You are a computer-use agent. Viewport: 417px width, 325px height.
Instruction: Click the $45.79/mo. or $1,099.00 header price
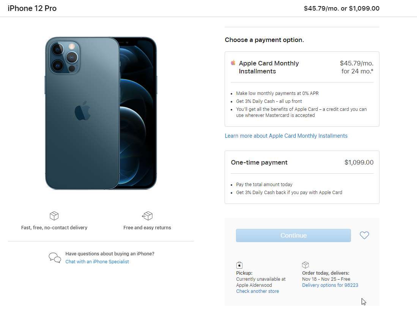[341, 8]
